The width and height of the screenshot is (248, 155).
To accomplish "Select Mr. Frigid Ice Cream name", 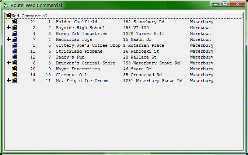I will [x=82, y=81].
